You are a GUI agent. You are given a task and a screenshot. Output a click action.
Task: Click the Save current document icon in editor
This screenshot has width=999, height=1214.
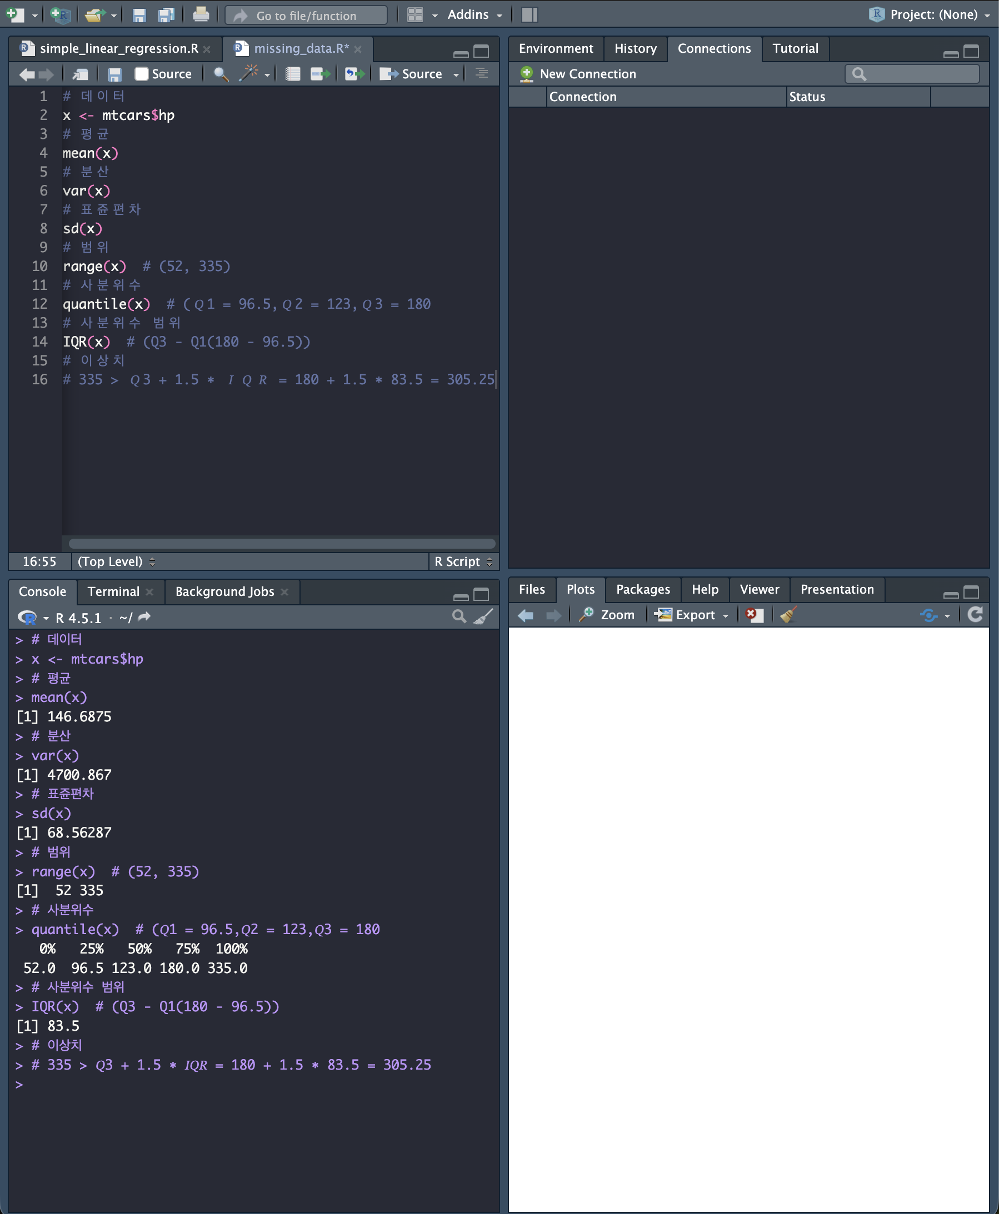[x=114, y=74]
